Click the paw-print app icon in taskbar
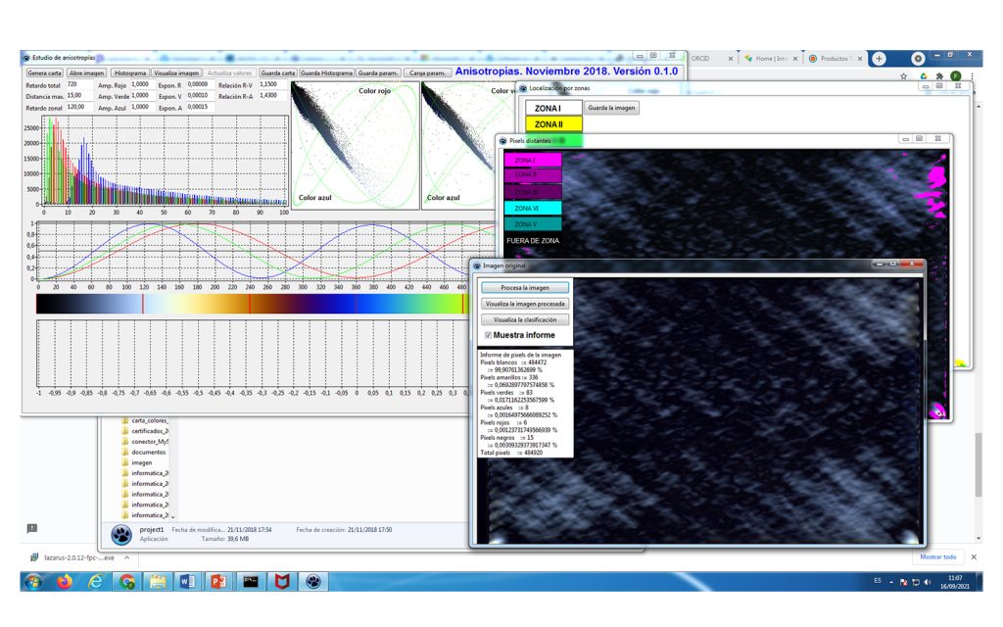 311,581
